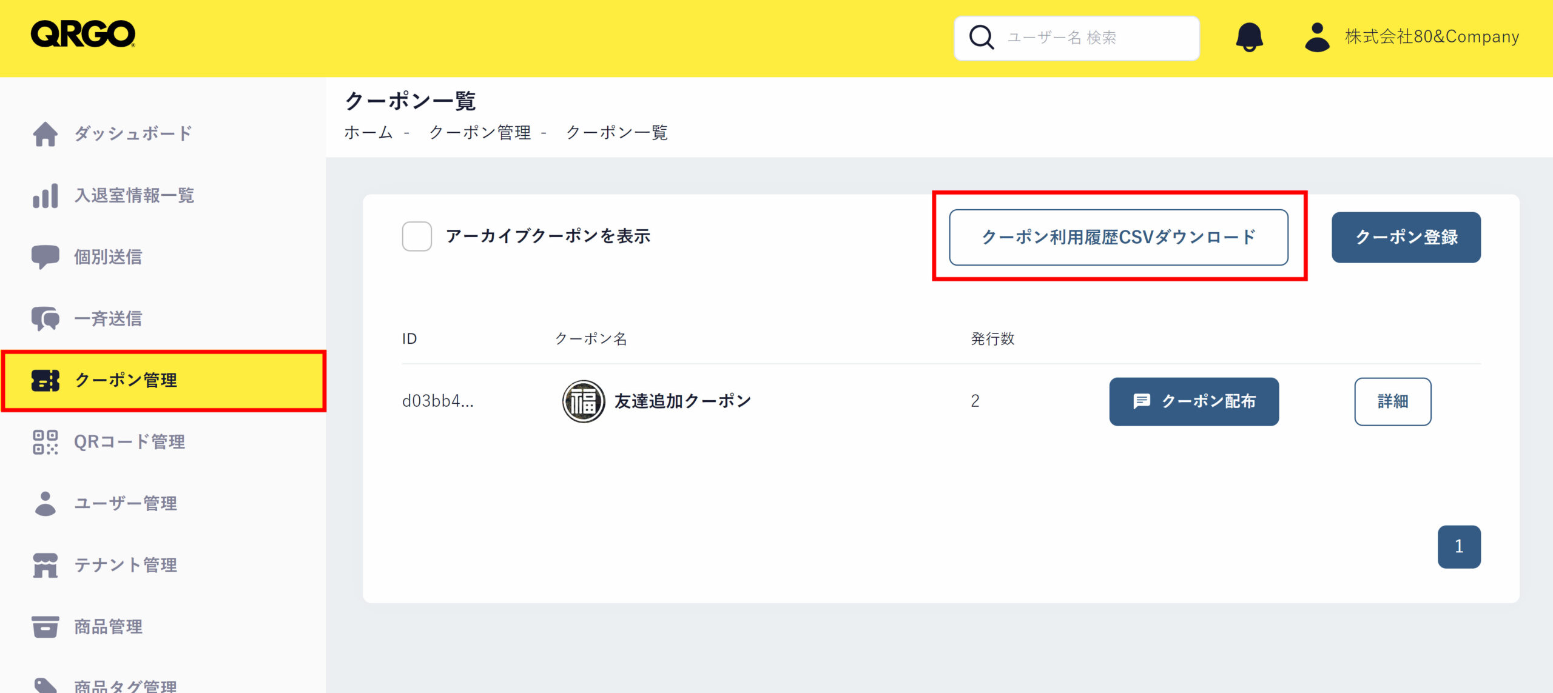Click the 友達追加クーポン coupon thumbnail

pyautogui.click(x=583, y=401)
